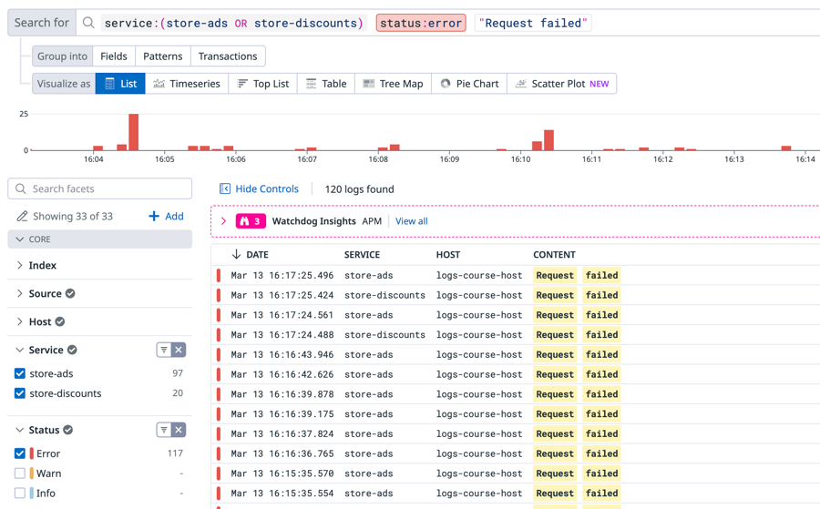Screen dimensions: 820x509
Task: Click the verified checkmark next to Service
Action: coord(72,350)
